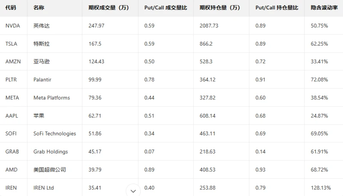Open the NVDA ticker code
Screen dimensions: 343x196
12,26
